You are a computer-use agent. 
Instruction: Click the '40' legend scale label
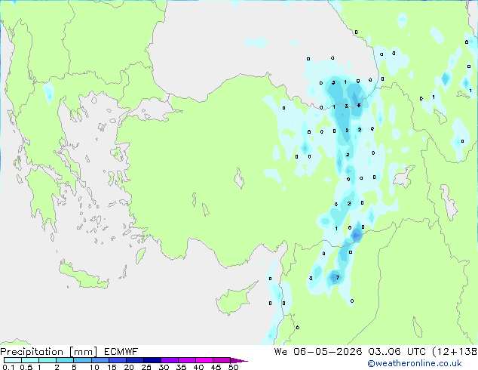click(198, 367)
